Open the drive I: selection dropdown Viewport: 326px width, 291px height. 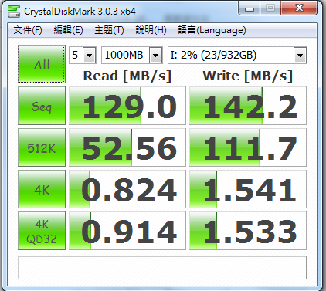(237, 55)
